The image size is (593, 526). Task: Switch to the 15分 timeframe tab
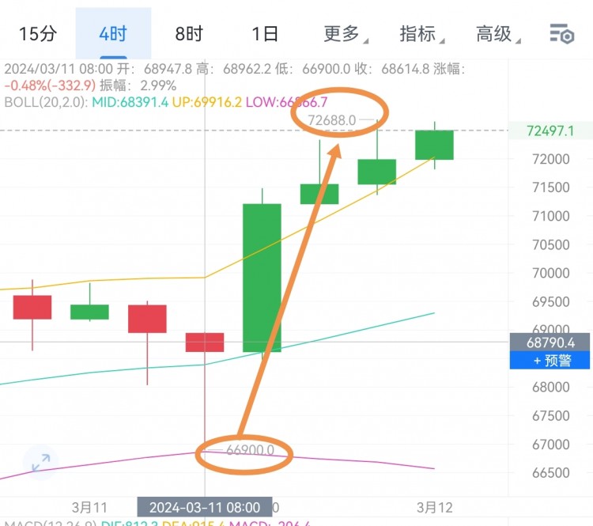click(x=38, y=34)
